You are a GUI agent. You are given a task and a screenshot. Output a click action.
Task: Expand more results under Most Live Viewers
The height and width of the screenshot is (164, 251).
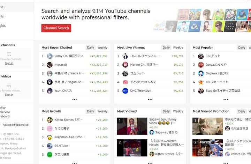point(150,99)
